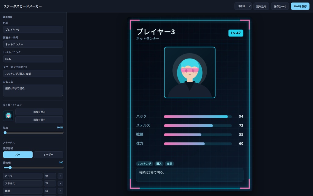Click the 肩書き・称号 title input field
The image size is (313, 196).
[x=33, y=44]
